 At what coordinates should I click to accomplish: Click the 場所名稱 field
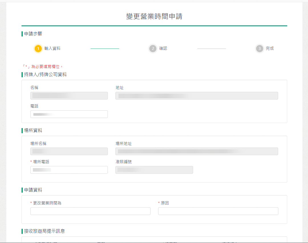[69, 151]
